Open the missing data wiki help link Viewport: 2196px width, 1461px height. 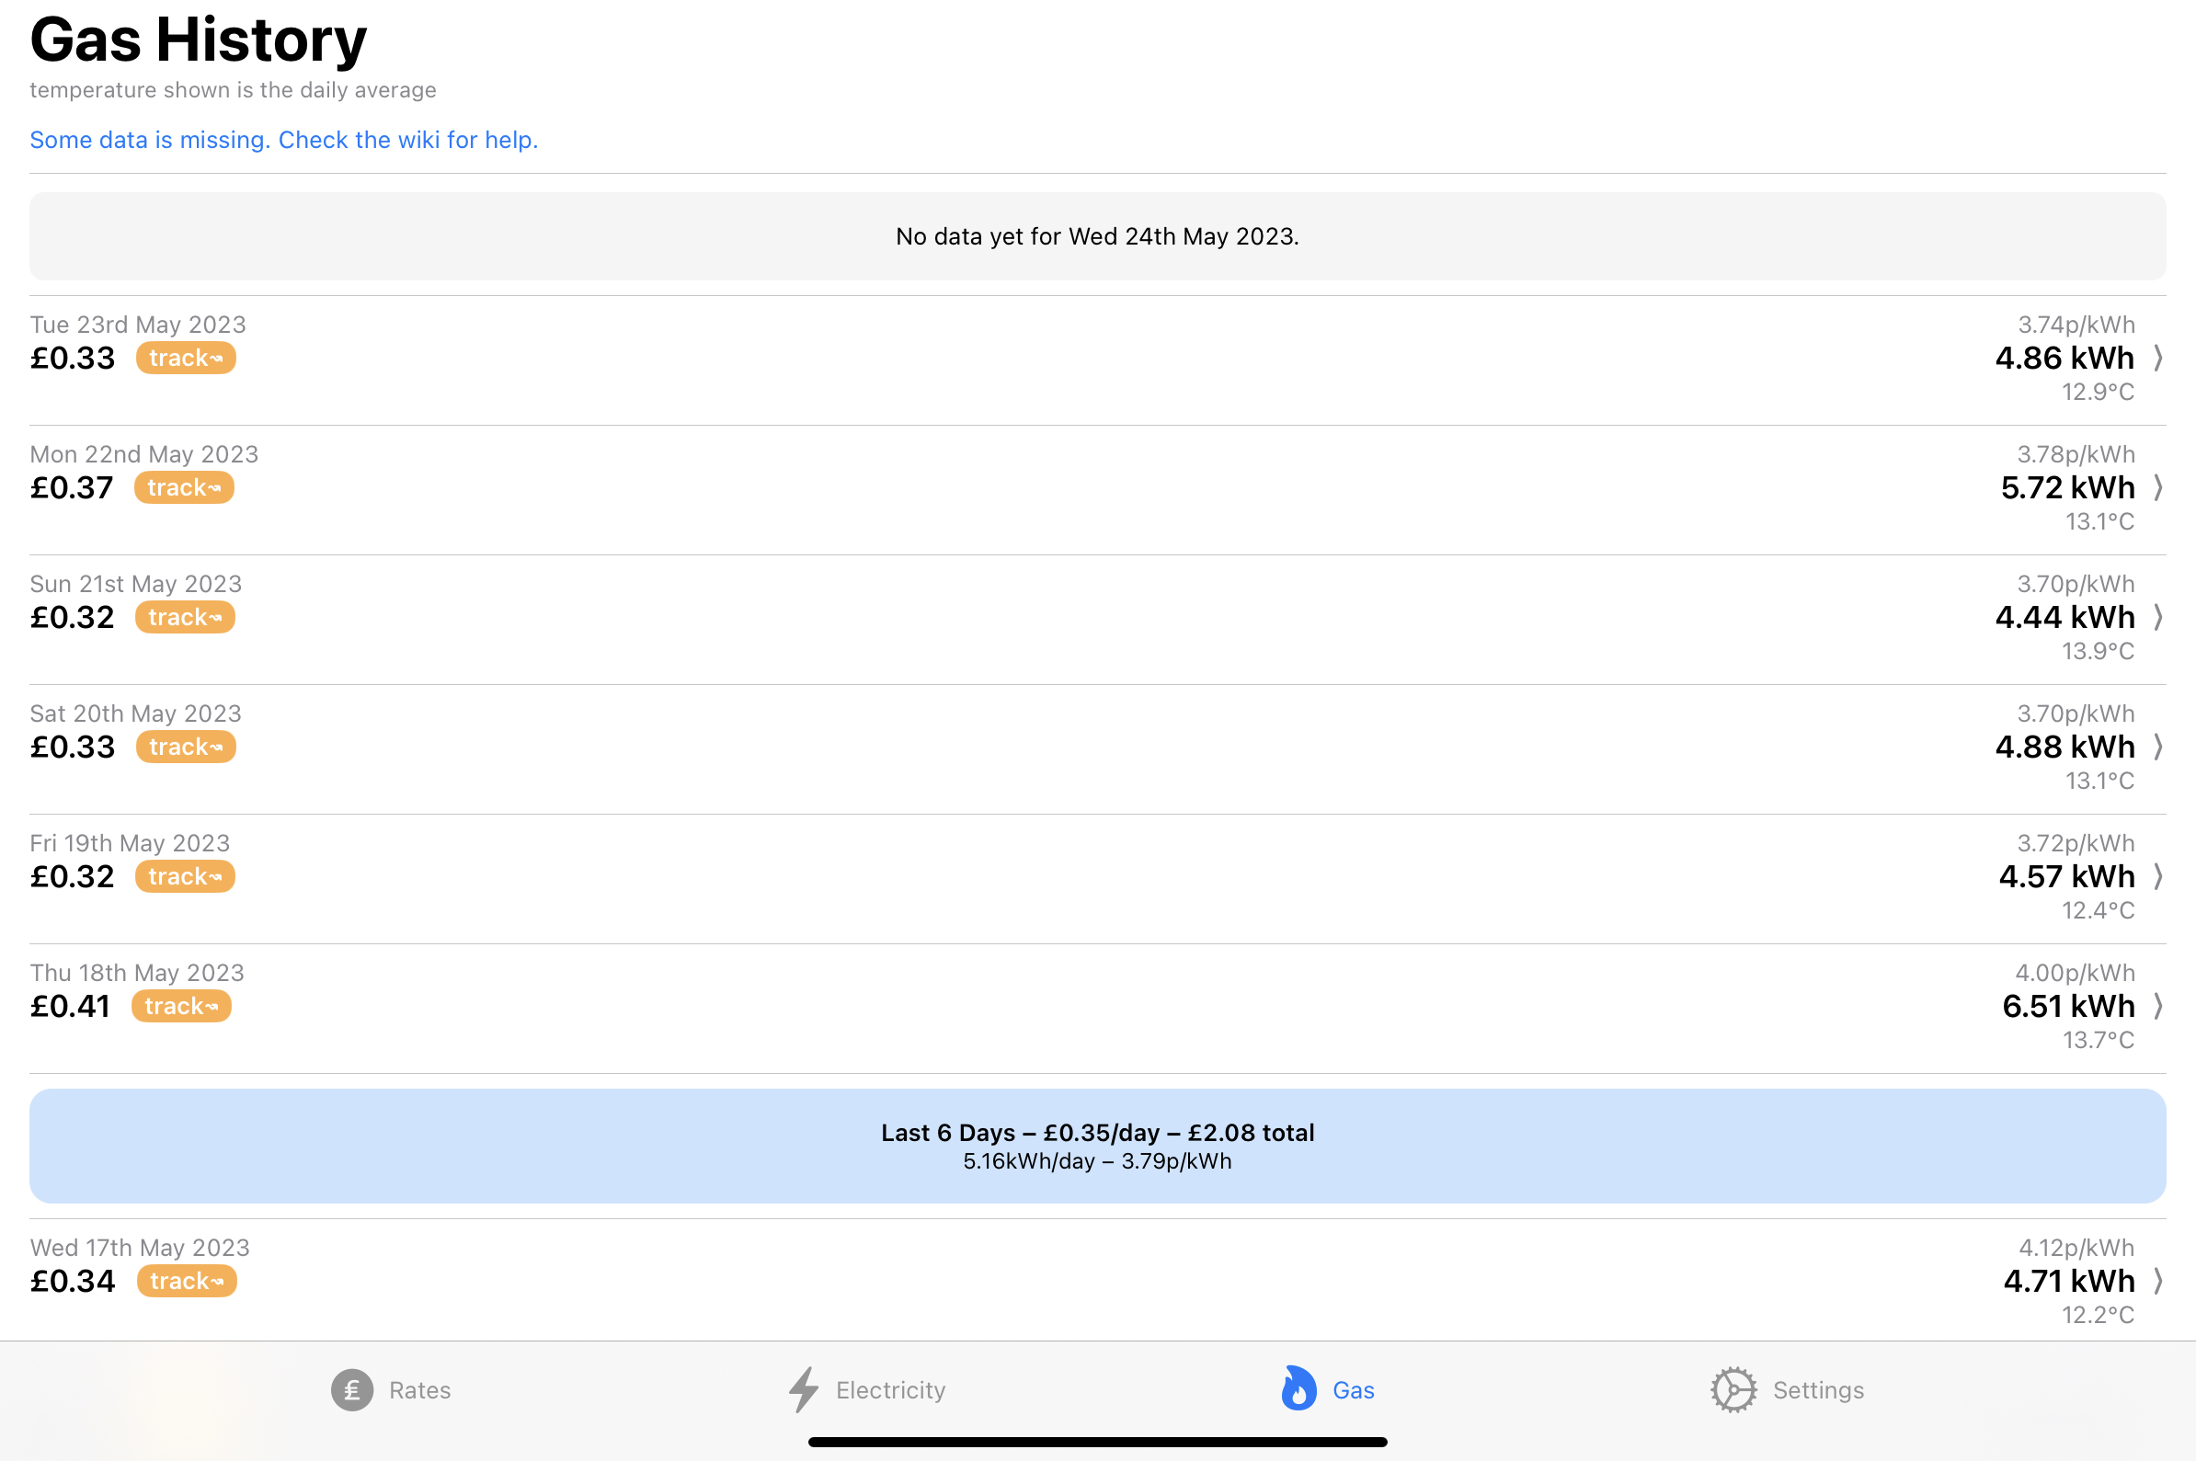click(283, 140)
